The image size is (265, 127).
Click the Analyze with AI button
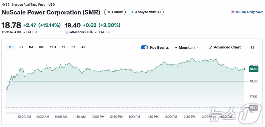pos(145,12)
